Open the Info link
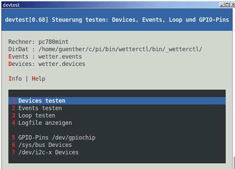The image size is (235, 169). point(15,79)
